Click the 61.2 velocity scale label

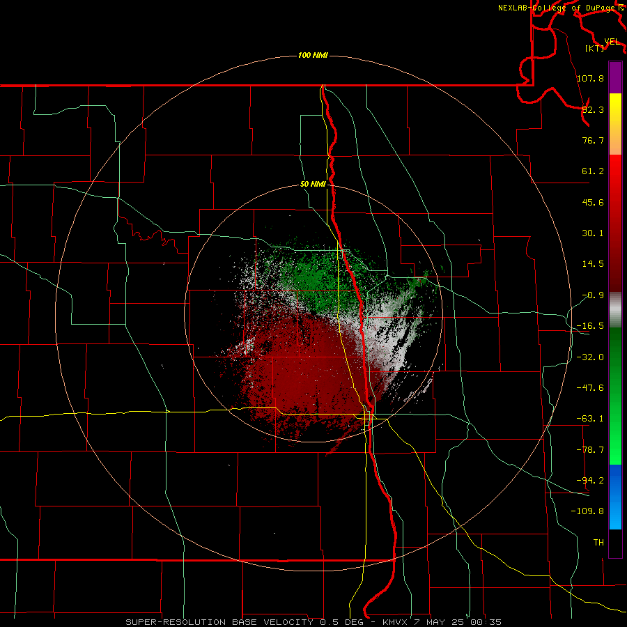pos(593,171)
